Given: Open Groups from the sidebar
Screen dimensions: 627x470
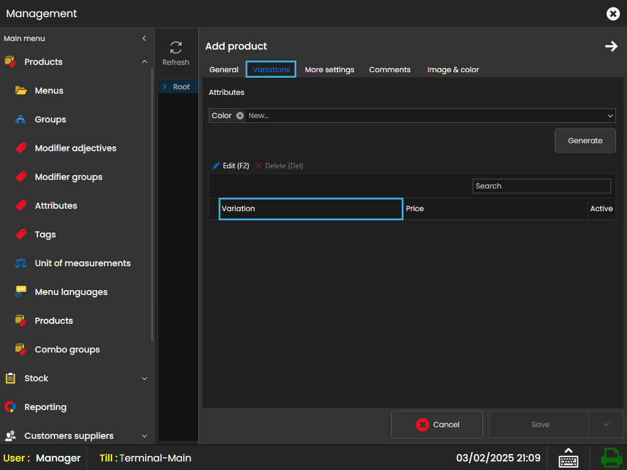Looking at the screenshot, I should 50,119.
